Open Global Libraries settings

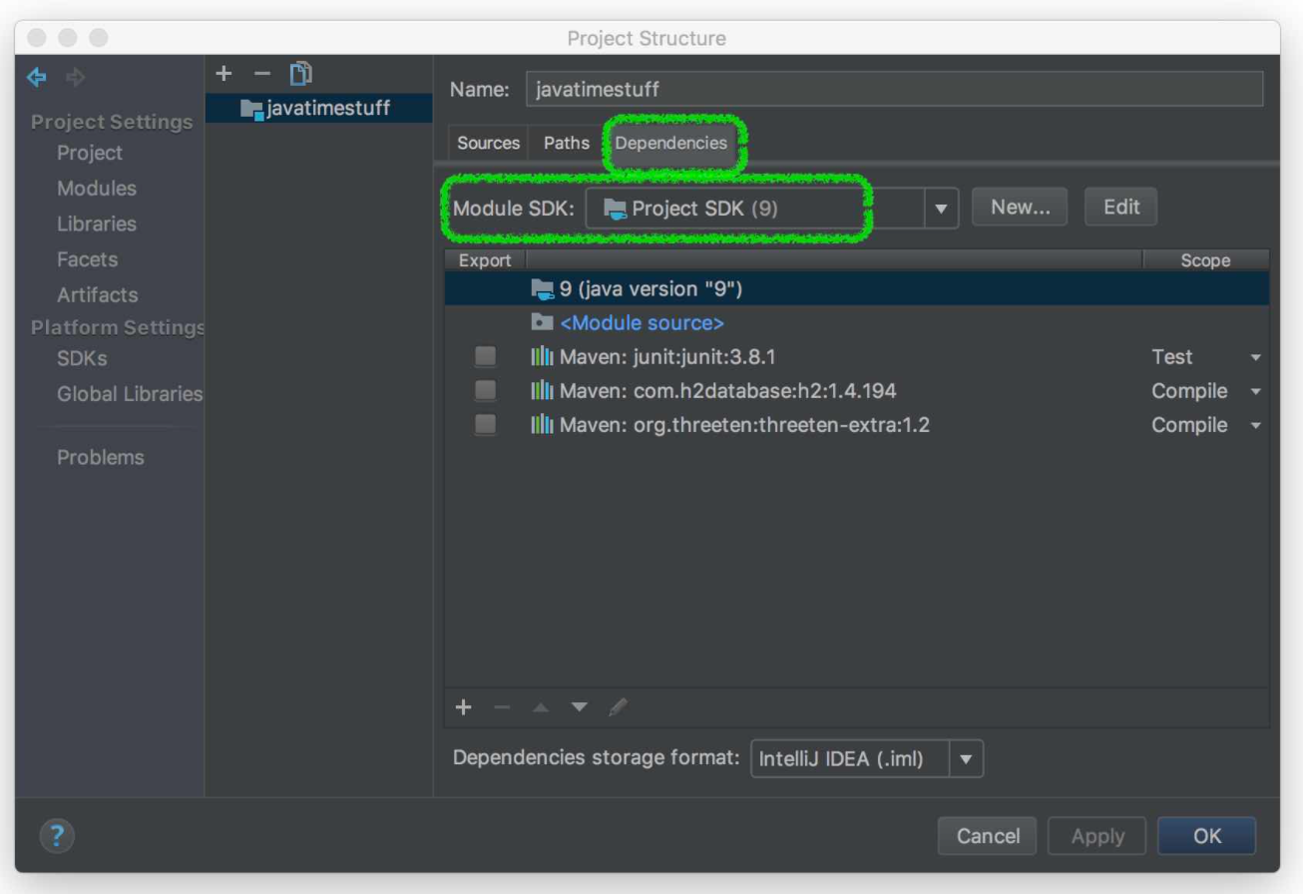click(130, 394)
